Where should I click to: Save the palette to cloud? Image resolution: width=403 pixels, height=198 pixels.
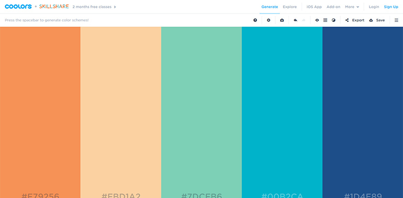377,20
